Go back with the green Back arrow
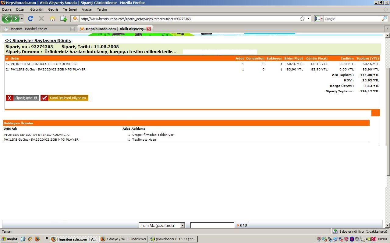Screen dimensions: 390x243 coord(7,19)
